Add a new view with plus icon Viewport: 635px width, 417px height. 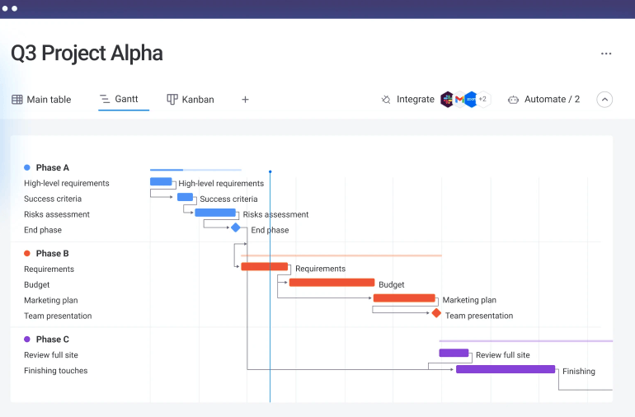[x=245, y=100]
